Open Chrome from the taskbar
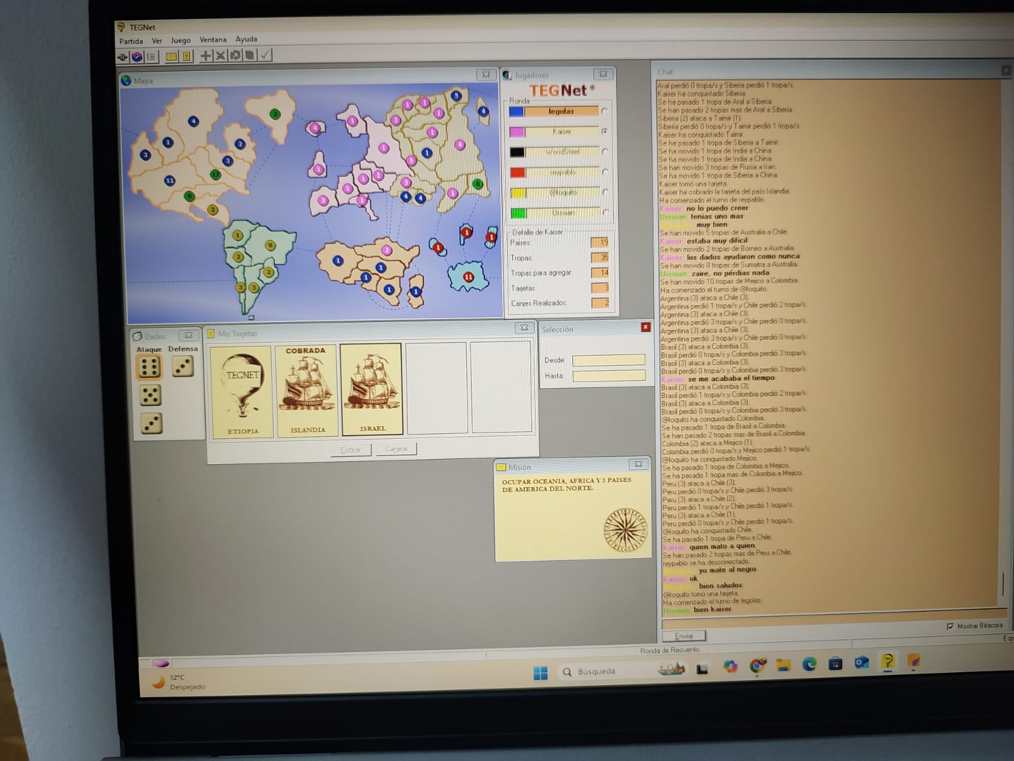The height and width of the screenshot is (761, 1014). (x=757, y=666)
